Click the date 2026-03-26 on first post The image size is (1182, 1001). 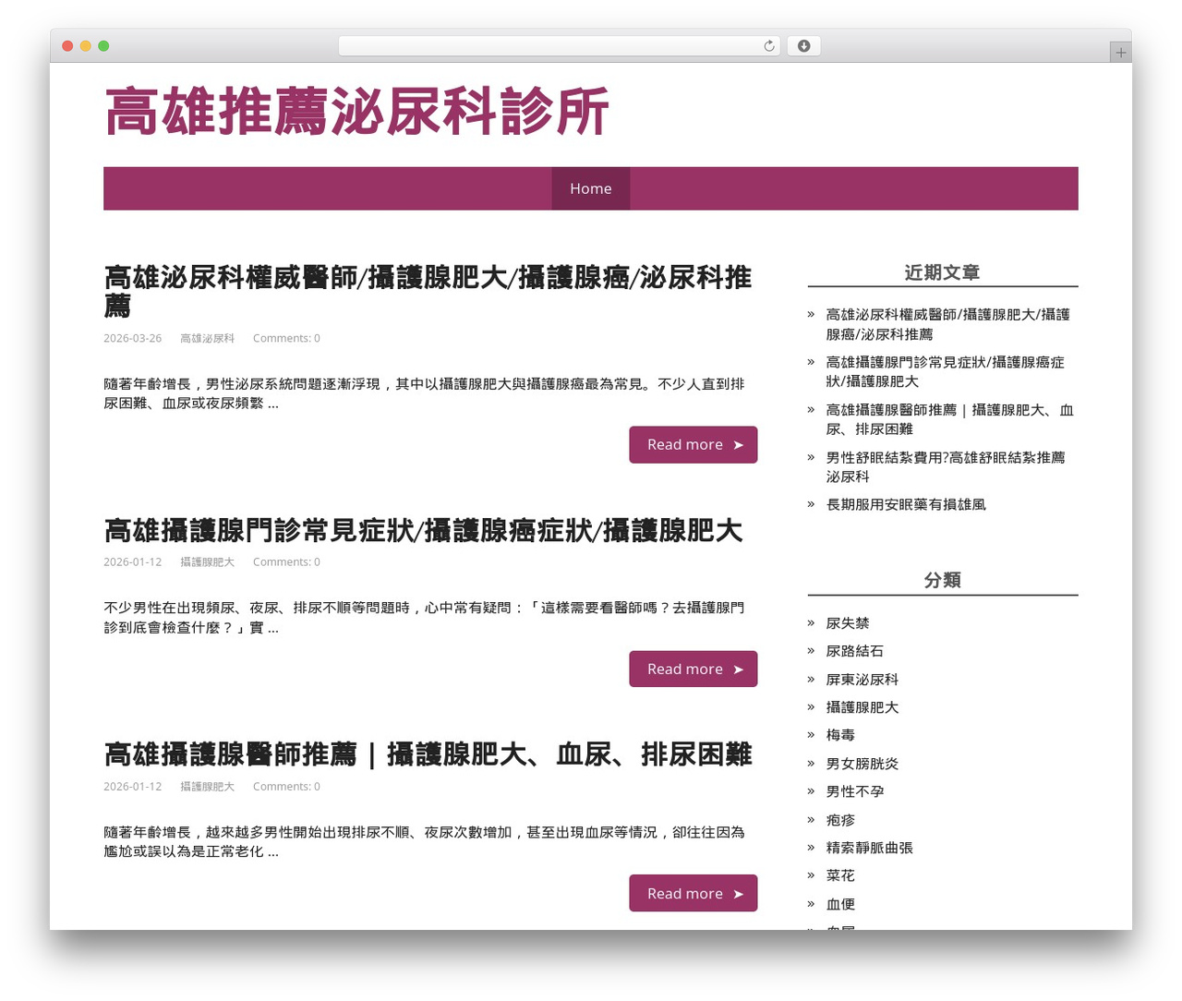pos(132,338)
